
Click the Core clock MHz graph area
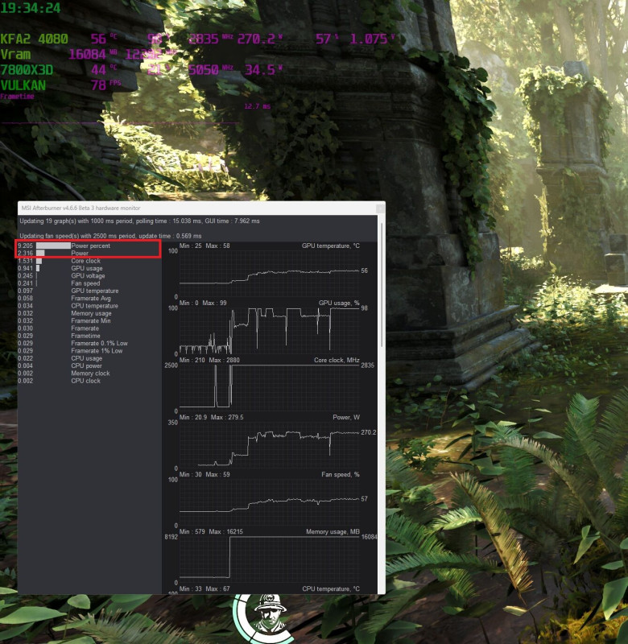tap(270, 388)
